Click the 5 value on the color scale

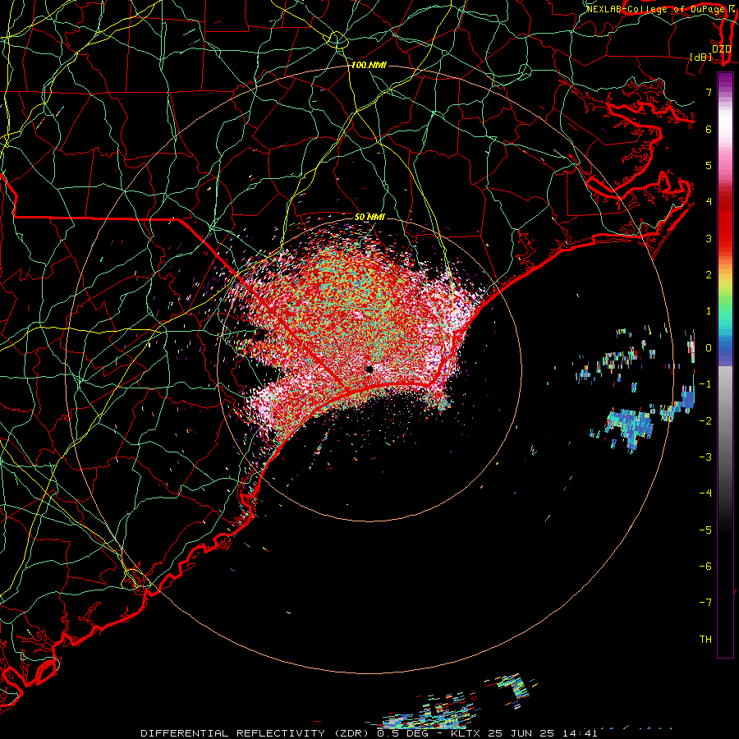709,165
